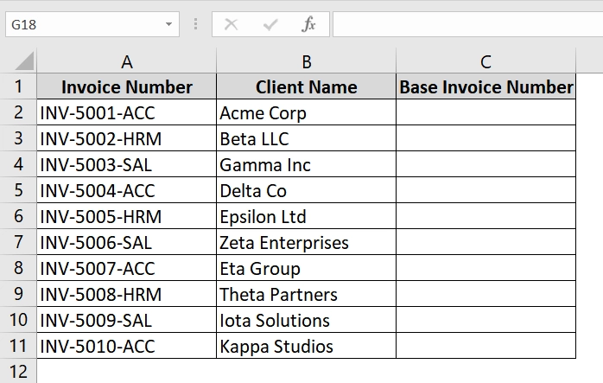Select cell INV-5010-ACC
The image size is (603, 383).
point(126,346)
